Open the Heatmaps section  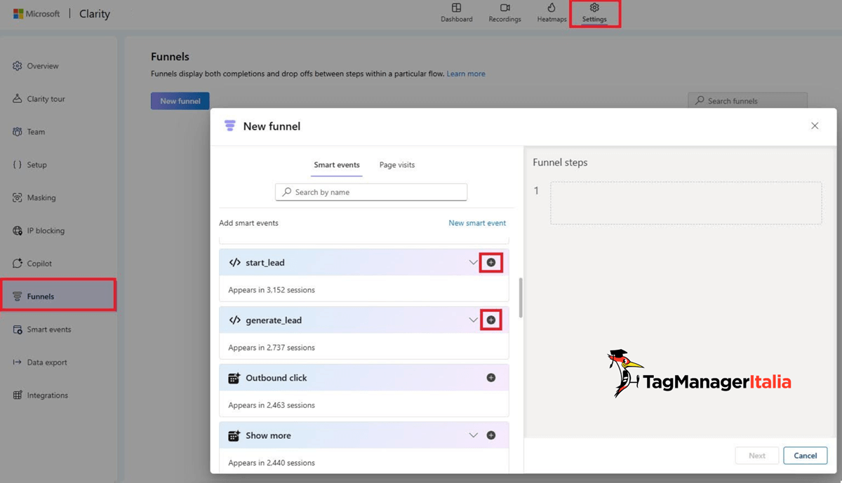552,13
